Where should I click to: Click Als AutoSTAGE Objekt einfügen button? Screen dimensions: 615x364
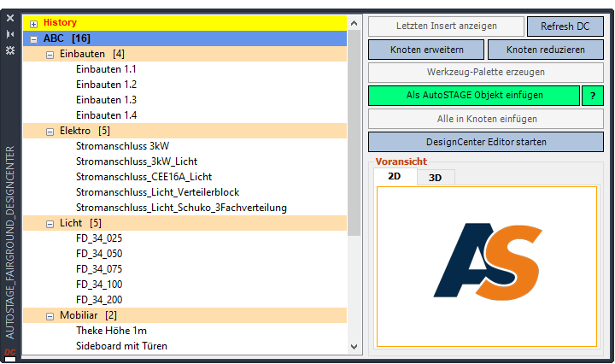coord(474,96)
